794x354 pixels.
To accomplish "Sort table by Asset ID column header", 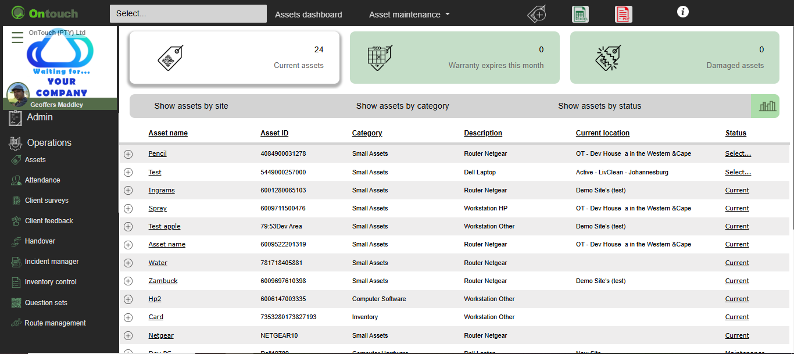I will (274, 133).
